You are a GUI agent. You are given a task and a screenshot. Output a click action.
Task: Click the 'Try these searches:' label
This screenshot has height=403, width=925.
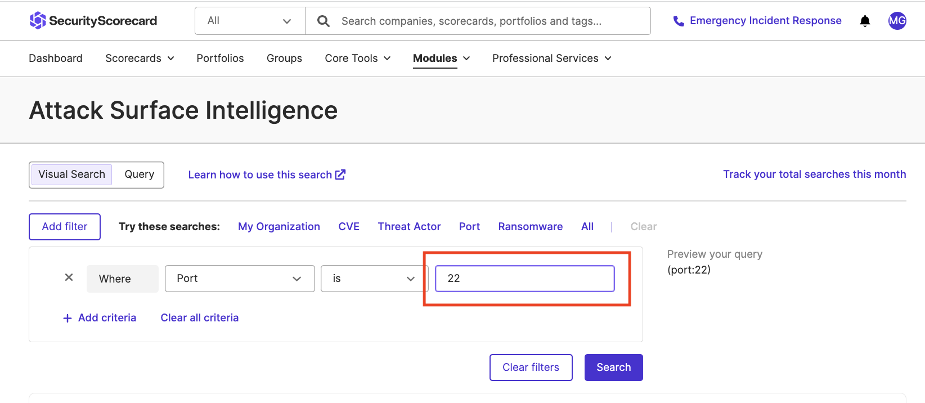click(x=169, y=226)
